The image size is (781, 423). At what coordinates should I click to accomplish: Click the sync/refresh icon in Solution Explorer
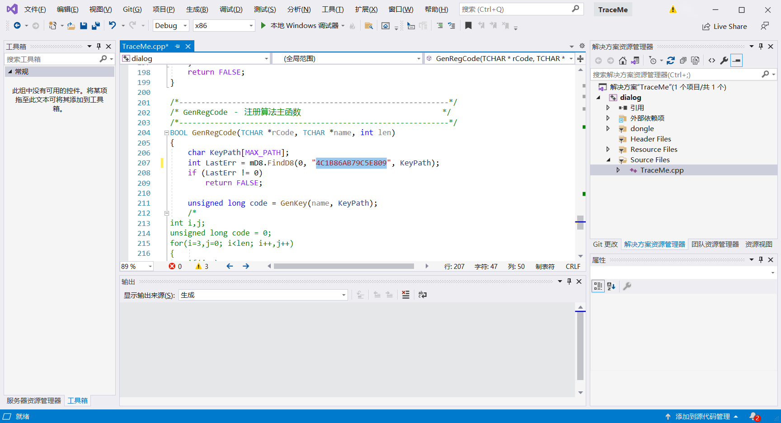coord(671,61)
